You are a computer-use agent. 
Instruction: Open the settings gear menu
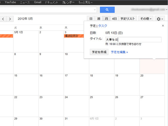click(160, 19)
